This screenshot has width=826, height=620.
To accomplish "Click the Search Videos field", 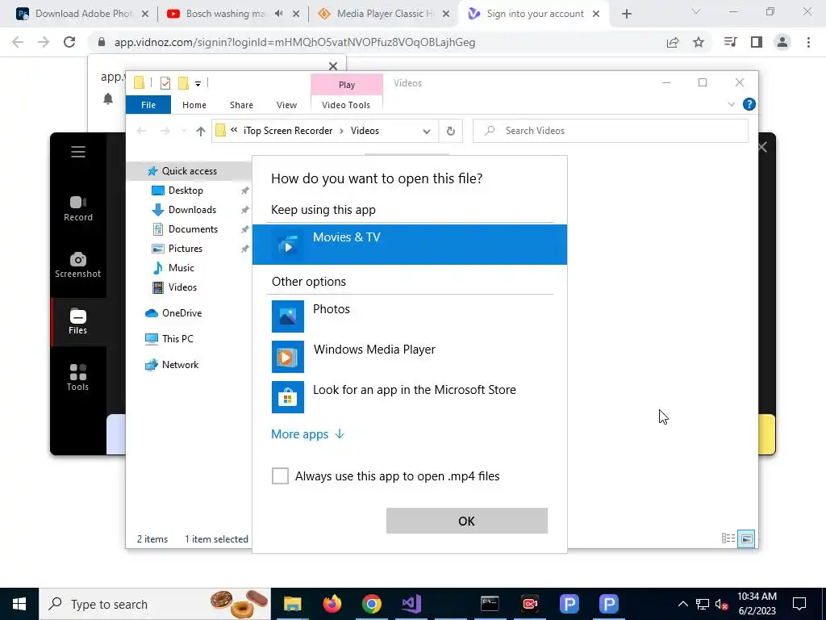I will (x=611, y=131).
